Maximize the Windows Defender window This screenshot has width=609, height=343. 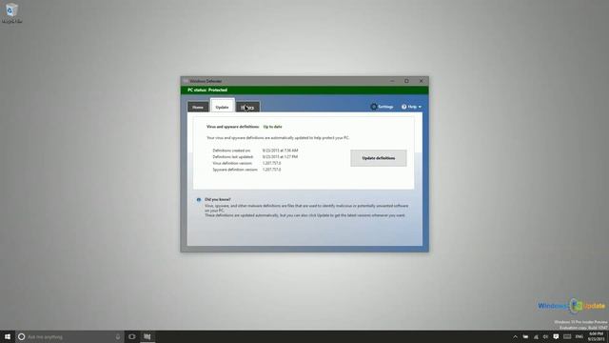pos(406,81)
